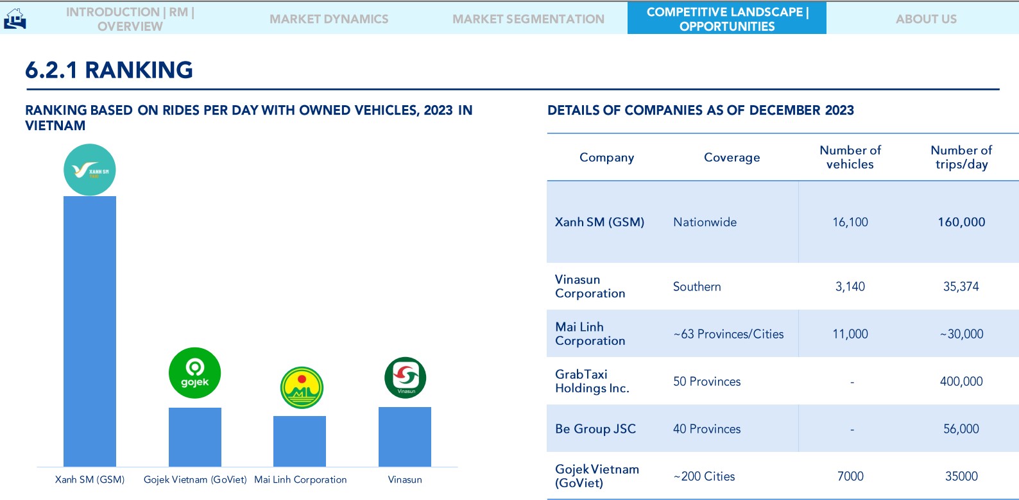Switch to the Market Dynamics tab
This screenshot has width=1019, height=500.
[x=329, y=19]
